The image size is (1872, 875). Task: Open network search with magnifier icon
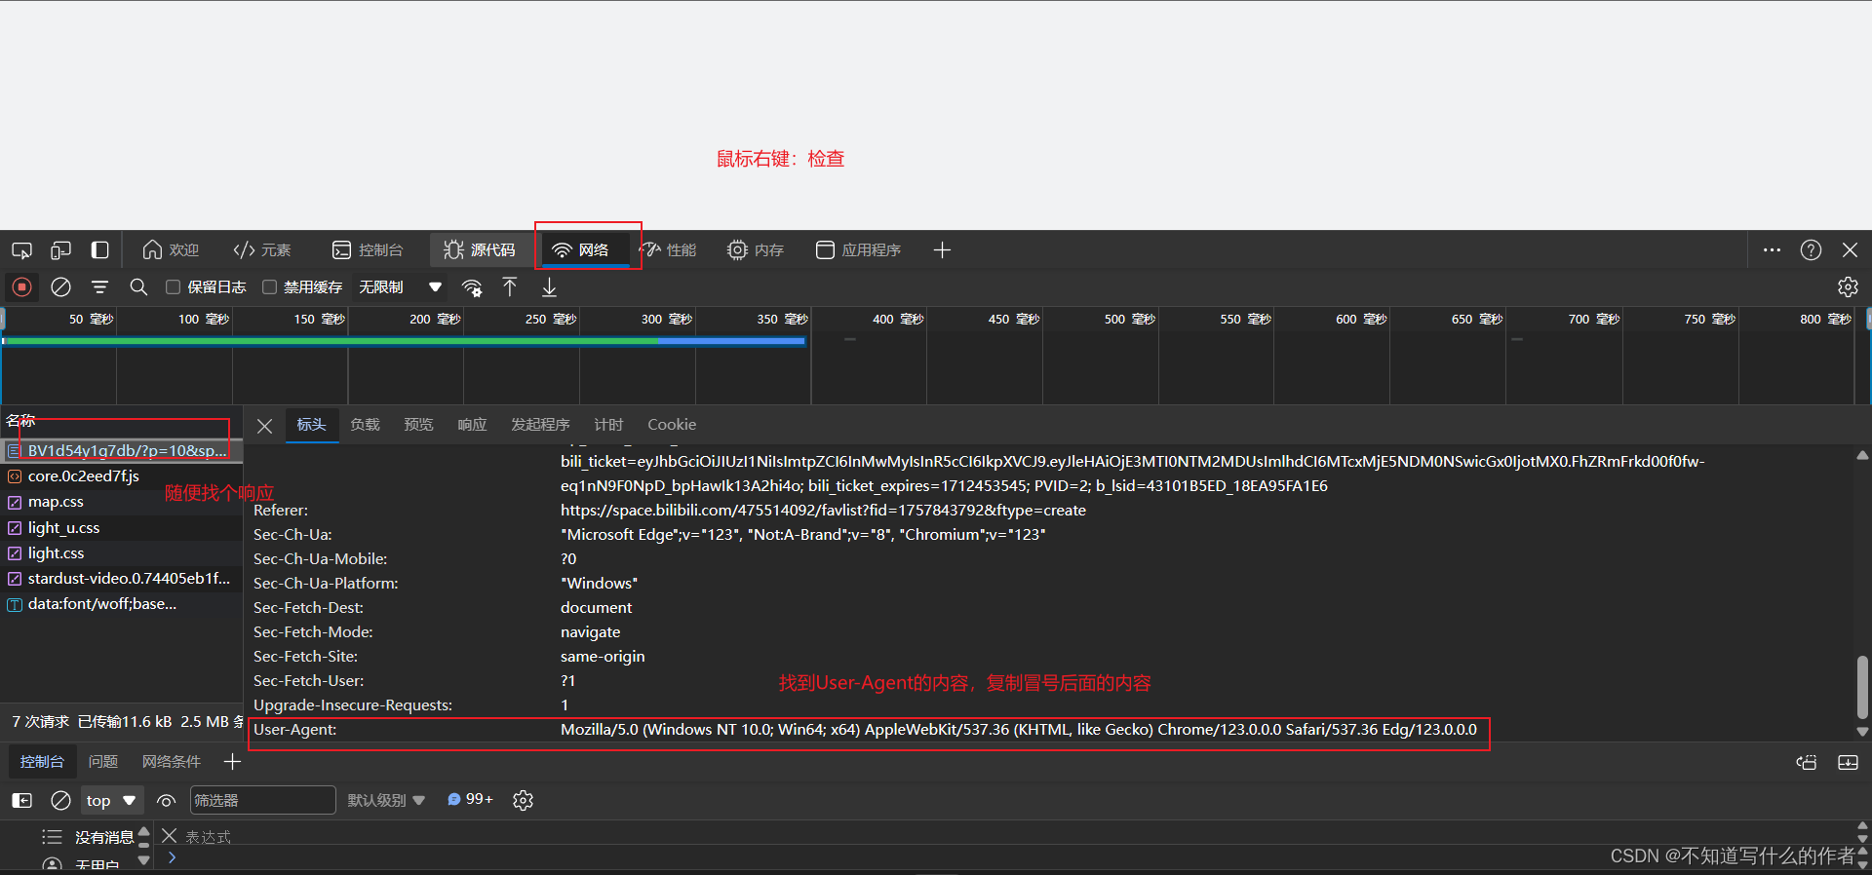click(x=138, y=287)
